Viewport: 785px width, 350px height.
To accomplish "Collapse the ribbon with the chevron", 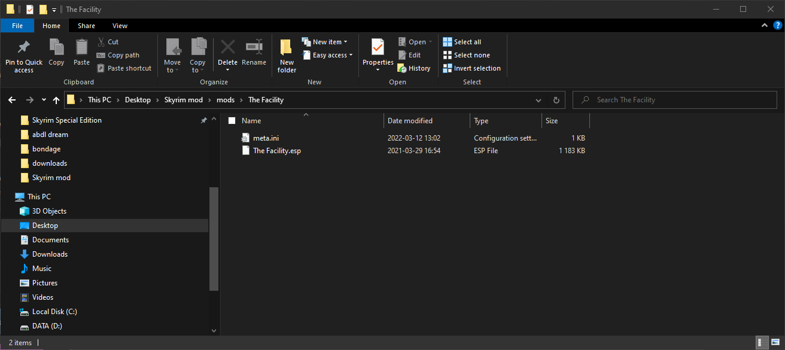I will [765, 25].
